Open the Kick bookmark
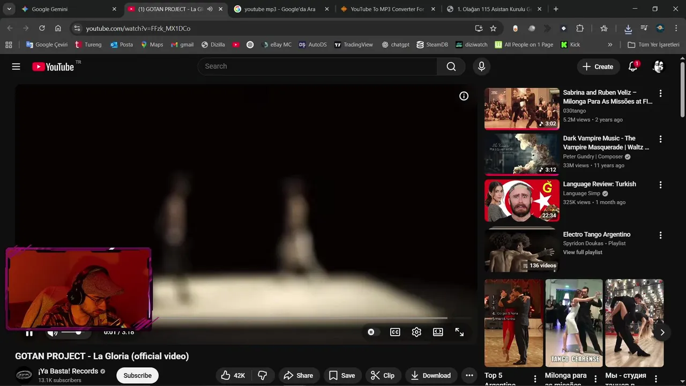This screenshot has width=686, height=386. coord(570,44)
